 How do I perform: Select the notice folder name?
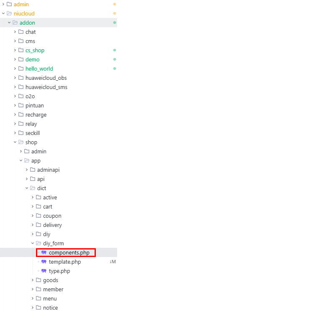(x=50, y=308)
